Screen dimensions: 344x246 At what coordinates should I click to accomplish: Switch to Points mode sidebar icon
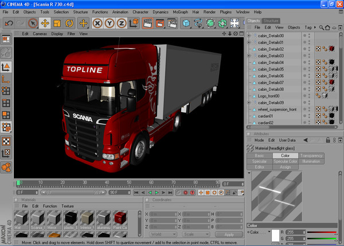(x=6, y=90)
